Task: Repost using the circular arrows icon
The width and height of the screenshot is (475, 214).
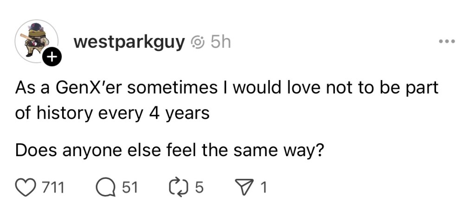Action: pyautogui.click(x=181, y=188)
